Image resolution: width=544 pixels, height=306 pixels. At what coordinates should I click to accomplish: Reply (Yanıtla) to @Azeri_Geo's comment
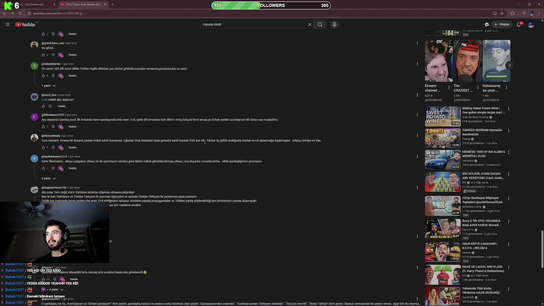coord(62,106)
